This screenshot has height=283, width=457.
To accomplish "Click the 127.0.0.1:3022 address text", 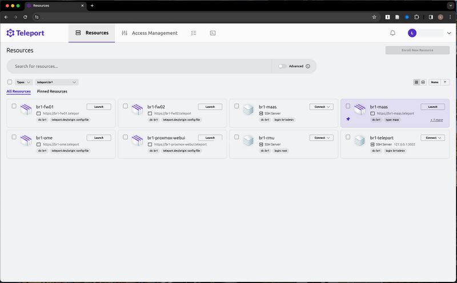I will click(404, 144).
